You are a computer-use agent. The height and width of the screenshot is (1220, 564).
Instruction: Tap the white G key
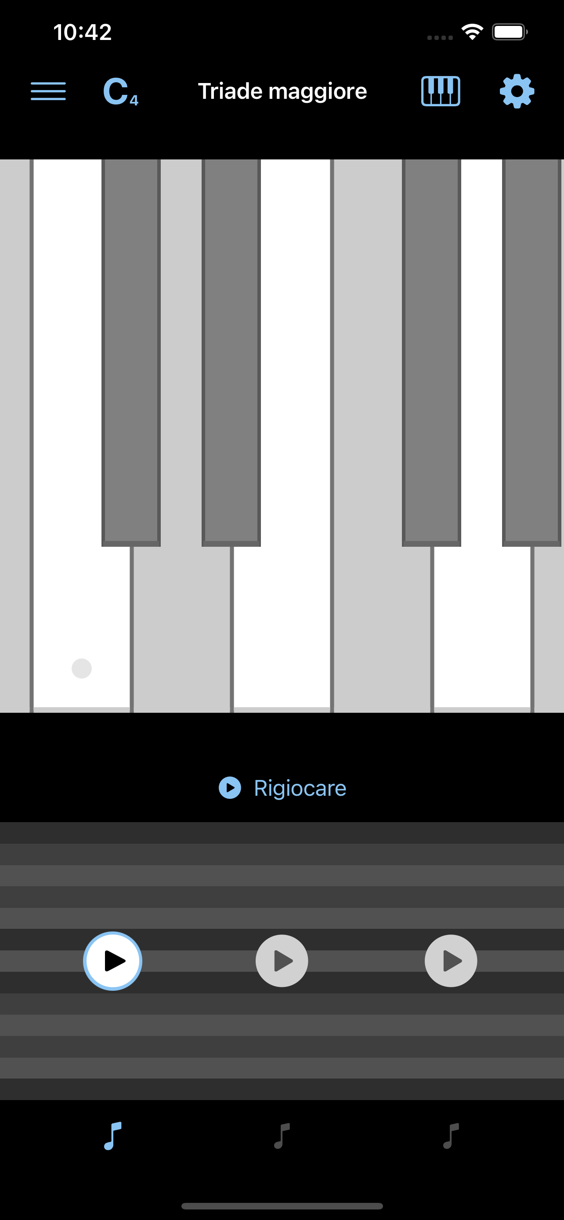tap(482, 625)
